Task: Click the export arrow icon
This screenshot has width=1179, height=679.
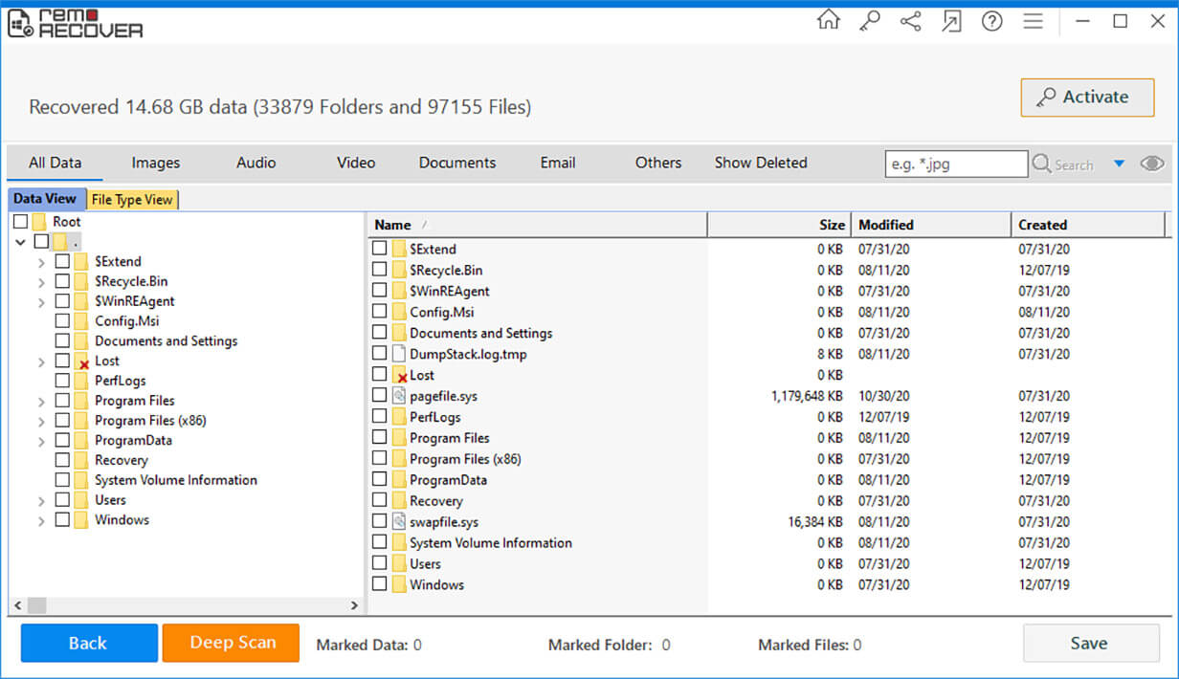Action: coord(951,21)
